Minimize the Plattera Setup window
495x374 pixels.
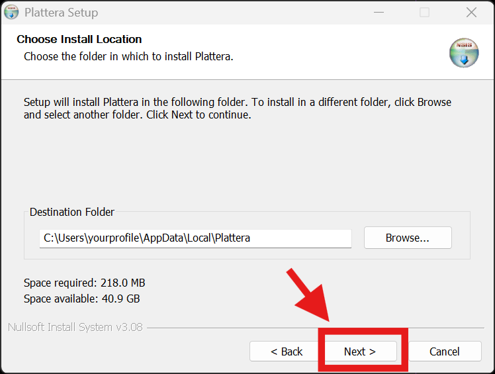[379, 12]
